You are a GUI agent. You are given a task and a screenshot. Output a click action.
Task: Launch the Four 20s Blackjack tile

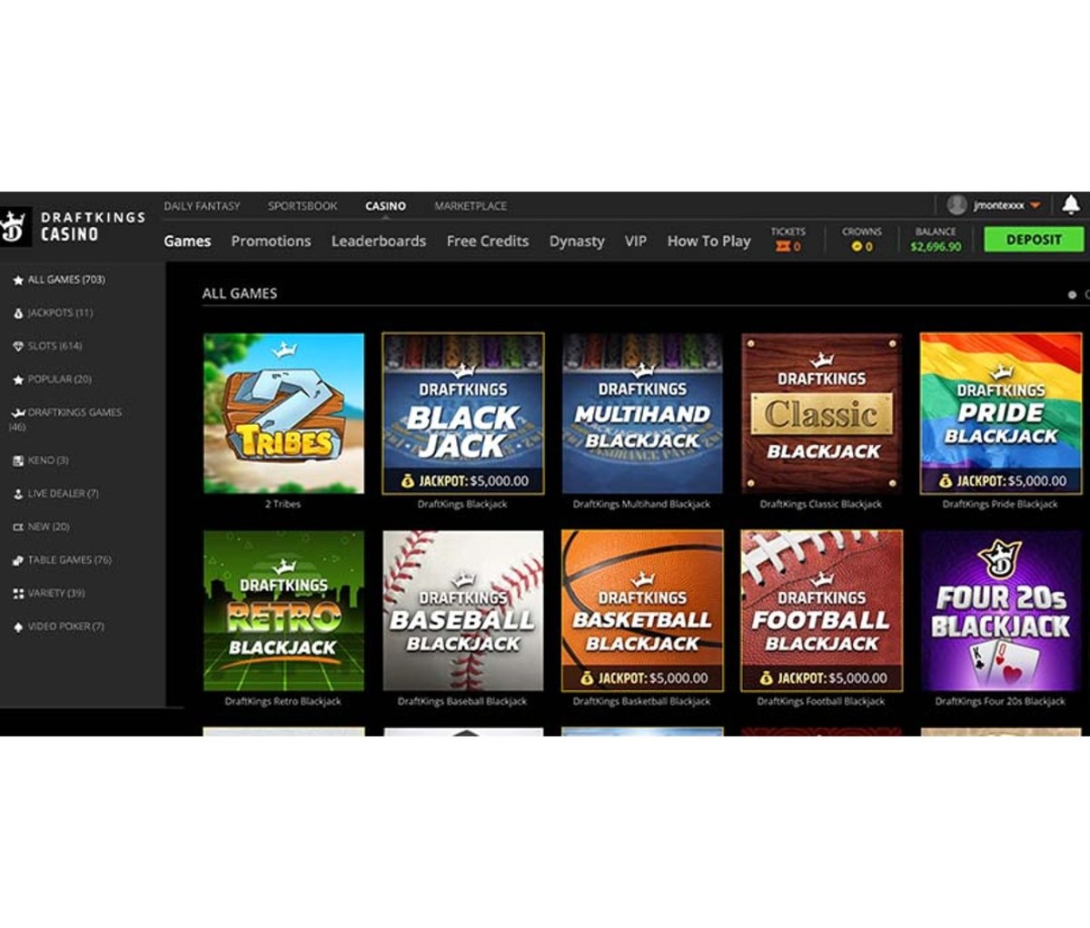[1001, 611]
